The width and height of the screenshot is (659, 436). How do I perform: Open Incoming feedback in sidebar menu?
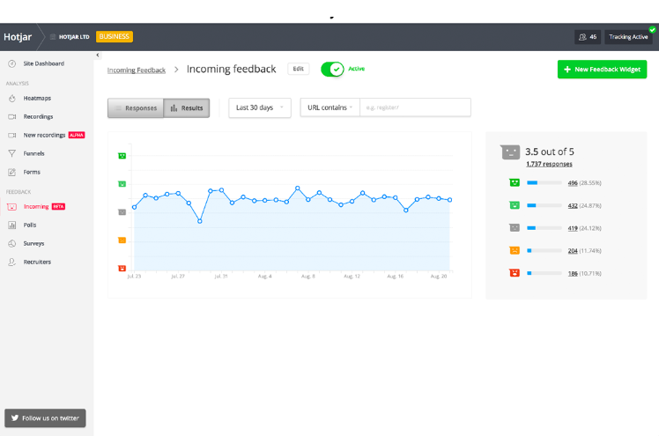click(x=36, y=207)
